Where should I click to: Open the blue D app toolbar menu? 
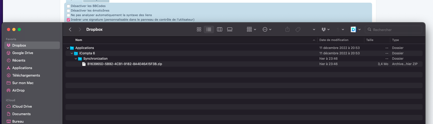(355, 29)
